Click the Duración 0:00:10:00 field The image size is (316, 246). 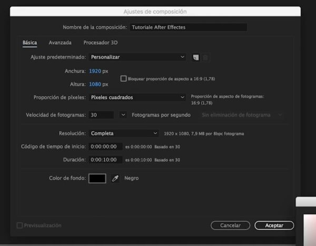105,160
